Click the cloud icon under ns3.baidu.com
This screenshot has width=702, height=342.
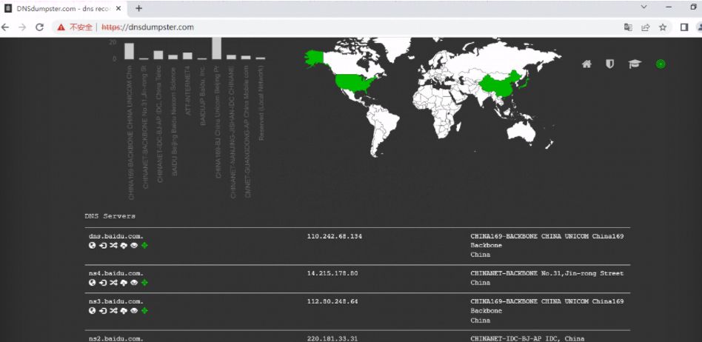tap(124, 311)
